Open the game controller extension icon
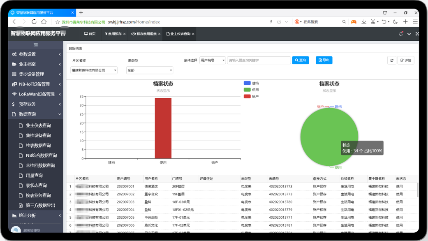 click(354, 21)
